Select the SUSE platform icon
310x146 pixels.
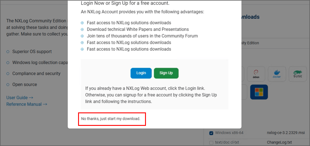[297, 74]
